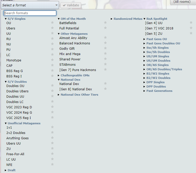Favorite ZU format with star
Screen dimensions: 196x173
pyautogui.click(x=52, y=148)
